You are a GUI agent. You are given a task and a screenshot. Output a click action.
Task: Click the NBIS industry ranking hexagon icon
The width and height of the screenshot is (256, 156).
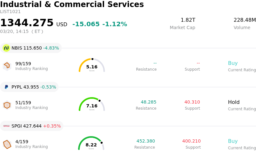7,66
